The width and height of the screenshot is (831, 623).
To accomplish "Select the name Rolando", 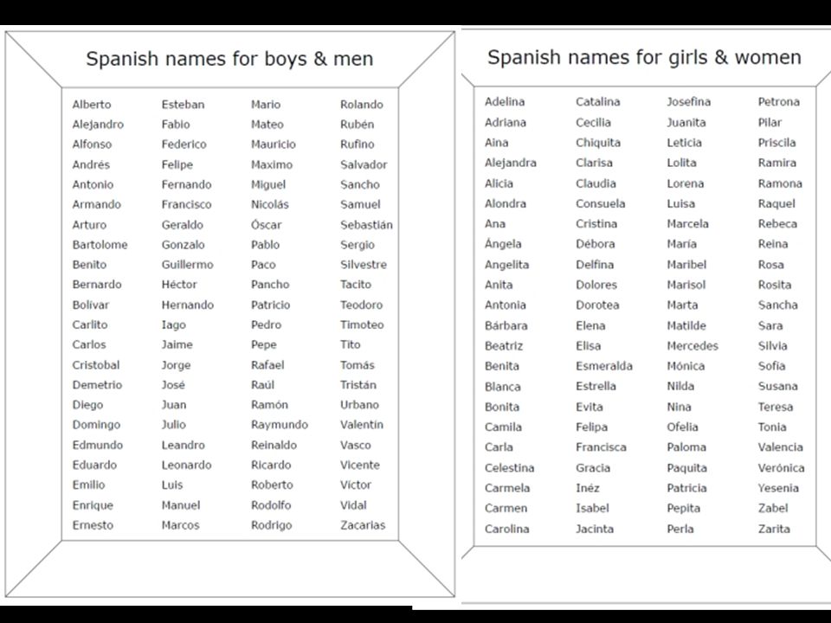I will (362, 105).
